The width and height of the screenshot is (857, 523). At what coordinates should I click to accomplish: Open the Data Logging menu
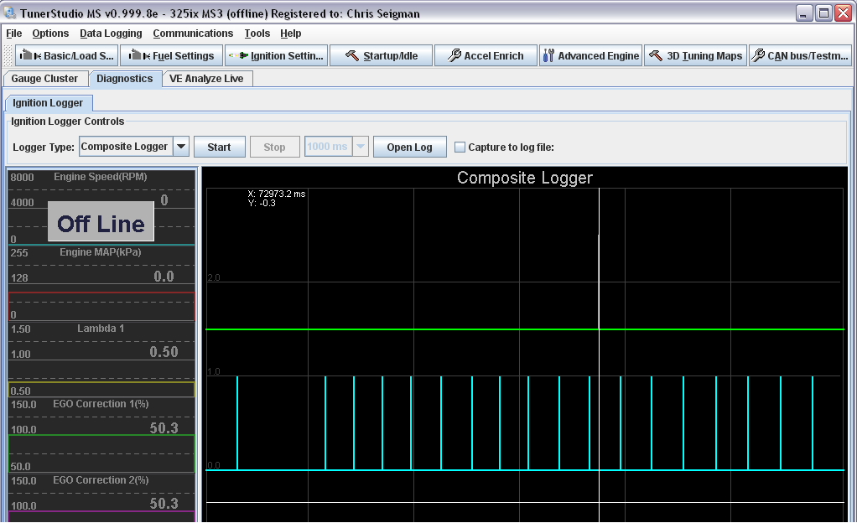111,34
